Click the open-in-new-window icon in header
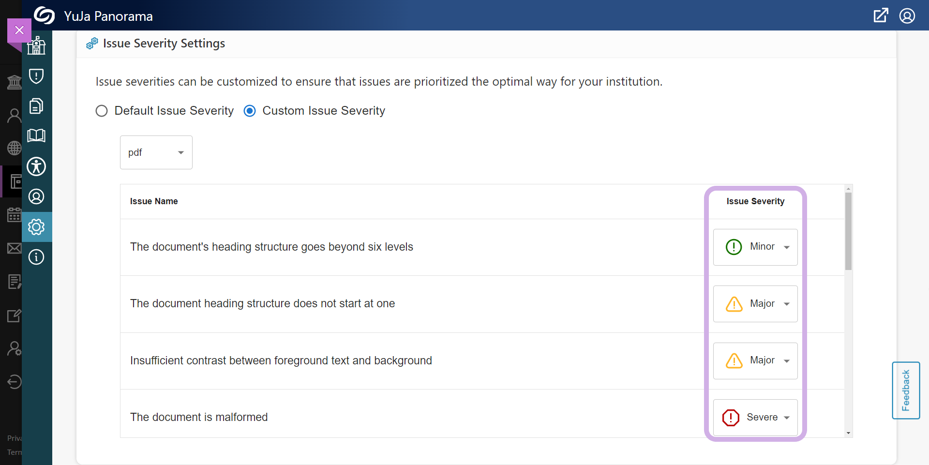The height and width of the screenshot is (465, 929). click(x=881, y=15)
